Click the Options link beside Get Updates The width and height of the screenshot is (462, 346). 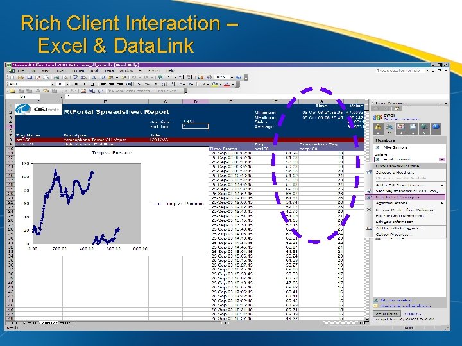413,313
